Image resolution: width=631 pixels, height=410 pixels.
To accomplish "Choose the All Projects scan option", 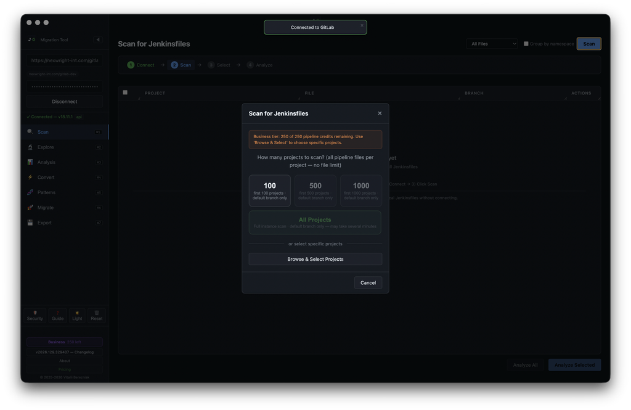I will coord(315,223).
